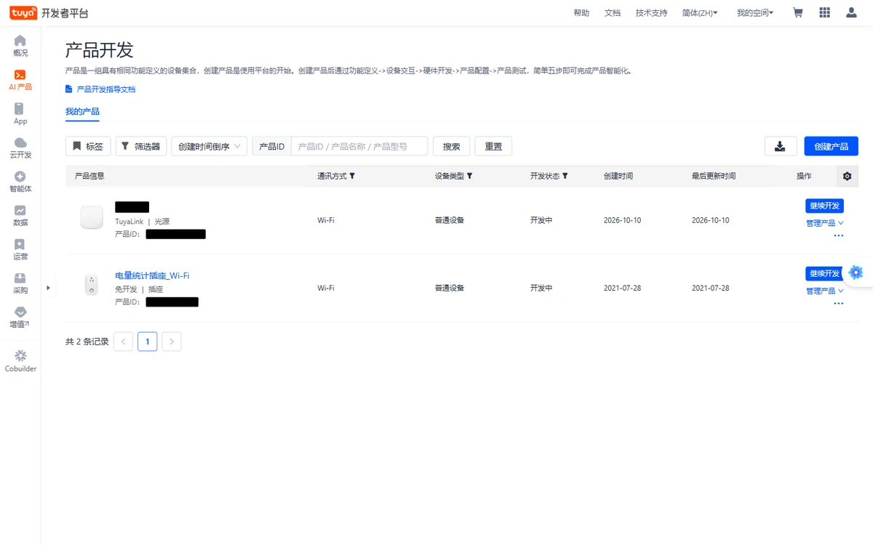873x545 pixels.
Task: Open 云开发 cloud development in sidebar
Action: pos(20,148)
